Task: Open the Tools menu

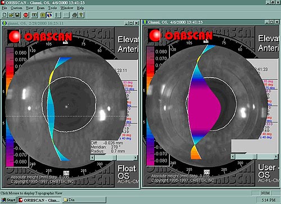Action: [52, 8]
